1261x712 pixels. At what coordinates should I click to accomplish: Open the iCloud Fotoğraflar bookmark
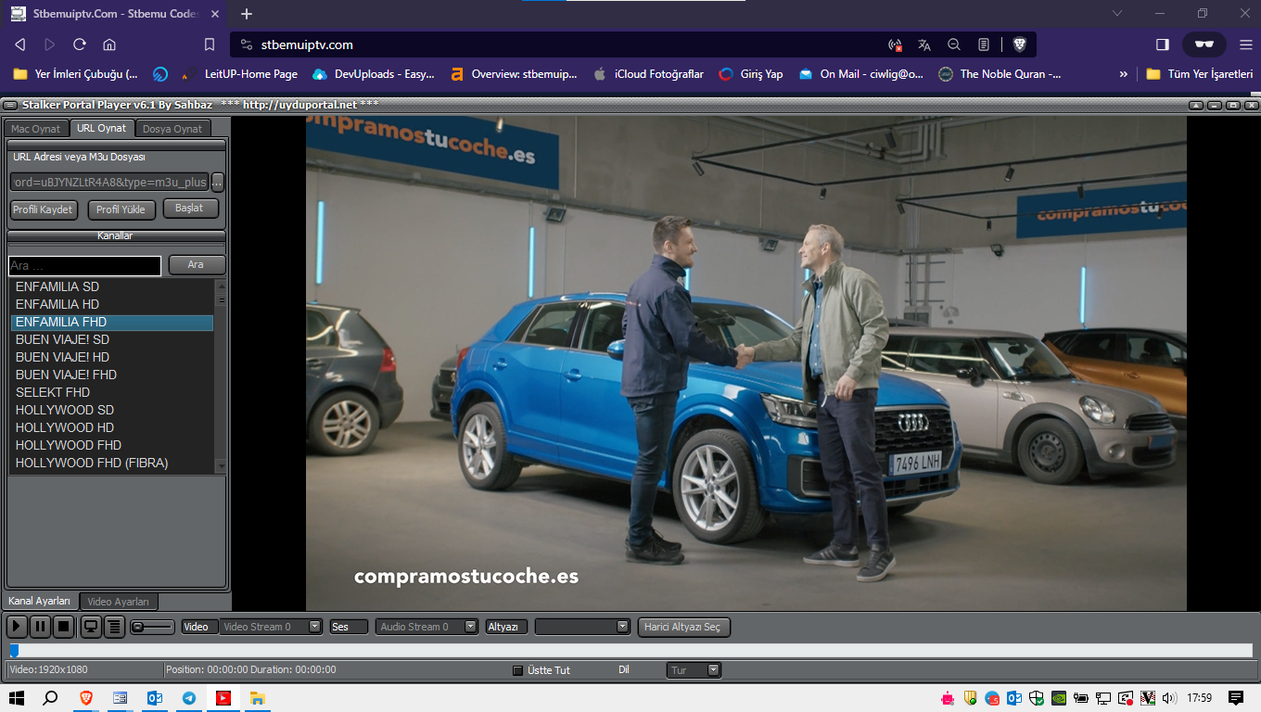(x=648, y=74)
